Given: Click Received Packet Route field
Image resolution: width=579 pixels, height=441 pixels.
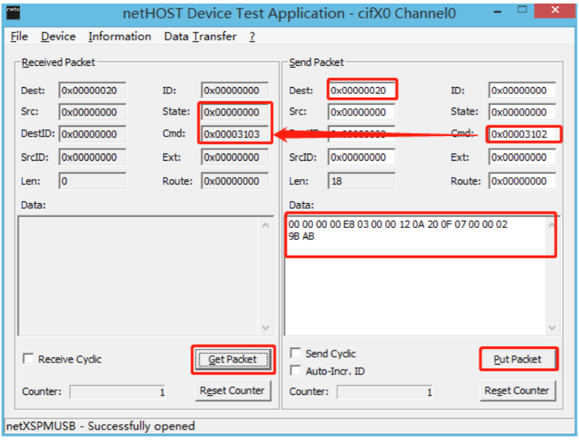Looking at the screenshot, I should pos(235,181).
